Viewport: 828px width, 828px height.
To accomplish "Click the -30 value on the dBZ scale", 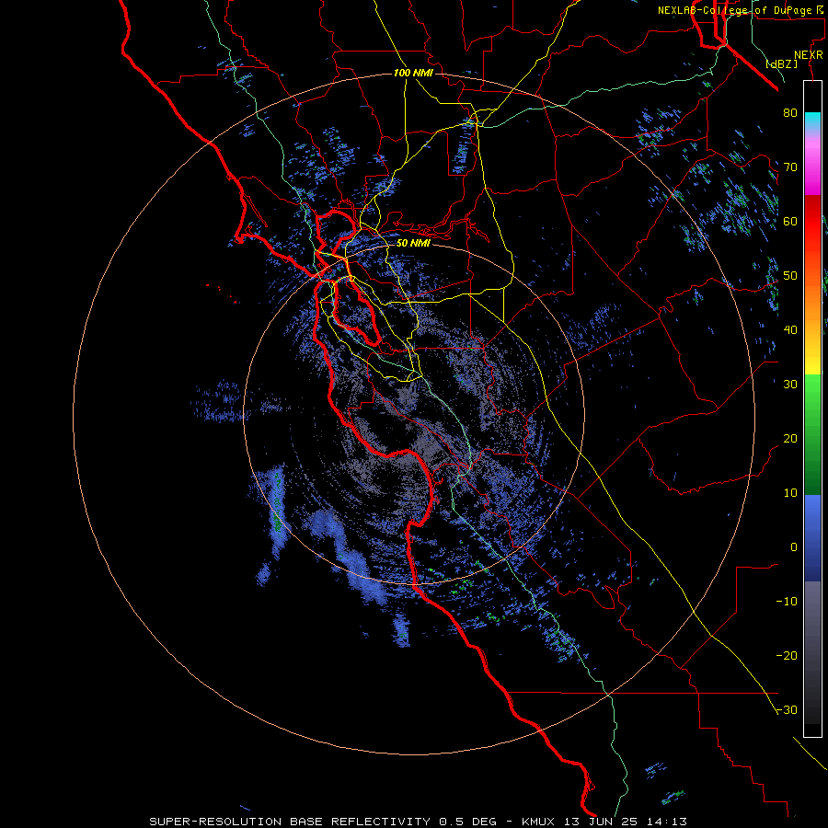I will (x=787, y=710).
